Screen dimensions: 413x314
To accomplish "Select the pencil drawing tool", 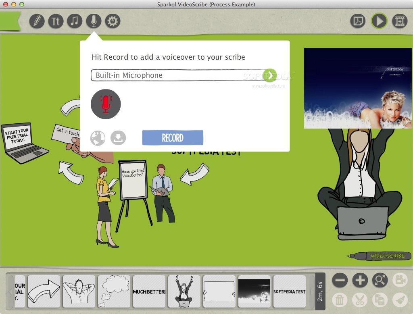I will pyautogui.click(x=37, y=21).
